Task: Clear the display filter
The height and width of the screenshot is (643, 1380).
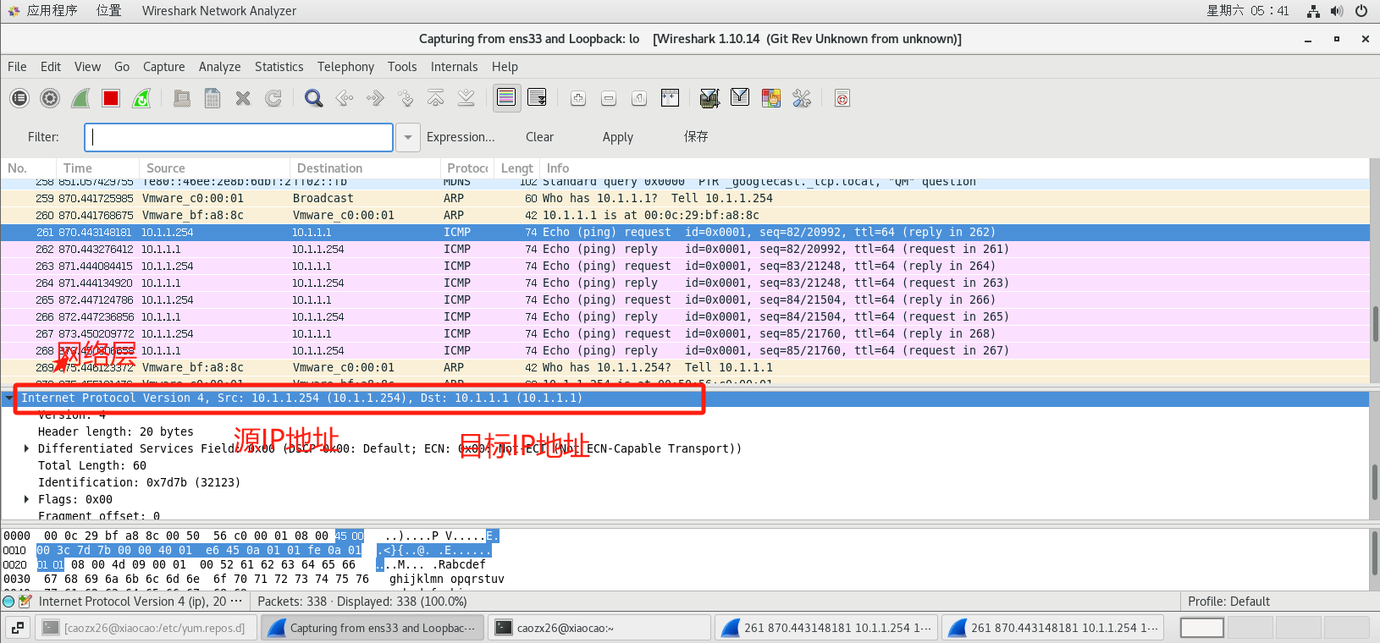Action: (x=539, y=137)
